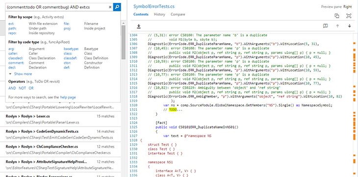The width and height of the screenshot is (358, 177).
Task: Insert the ext: scope filter
Action: coord(11,24)
